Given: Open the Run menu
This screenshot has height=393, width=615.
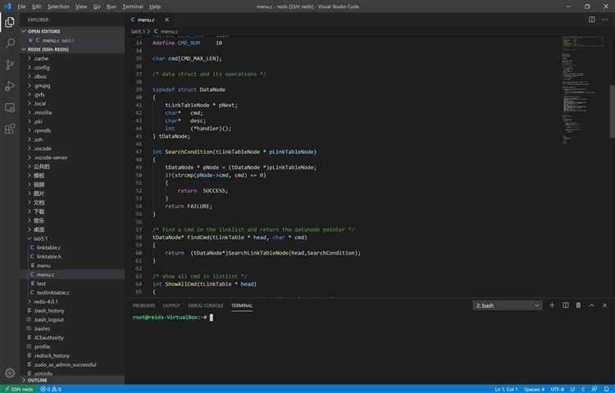Looking at the screenshot, I should click(x=112, y=7).
